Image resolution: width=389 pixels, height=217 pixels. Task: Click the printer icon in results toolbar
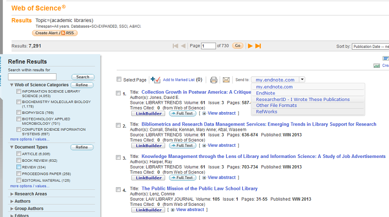214,80
